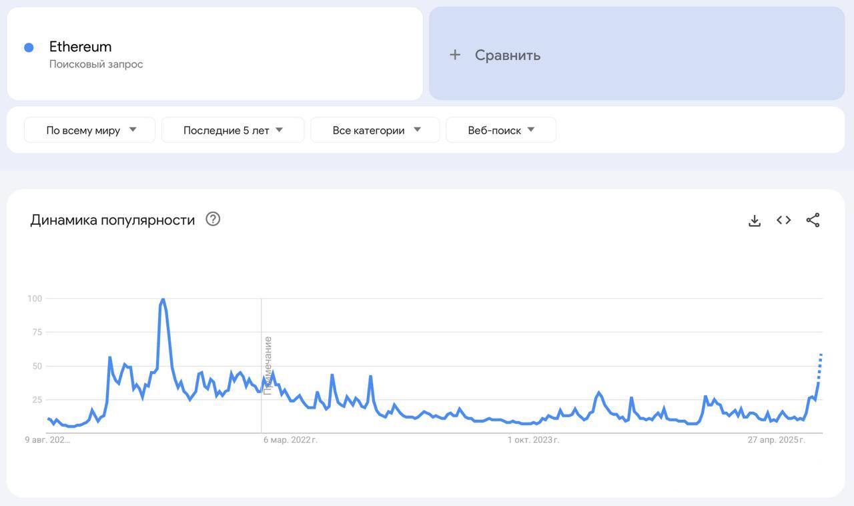Share the popularity chart
The height and width of the screenshot is (506, 854).
813,220
